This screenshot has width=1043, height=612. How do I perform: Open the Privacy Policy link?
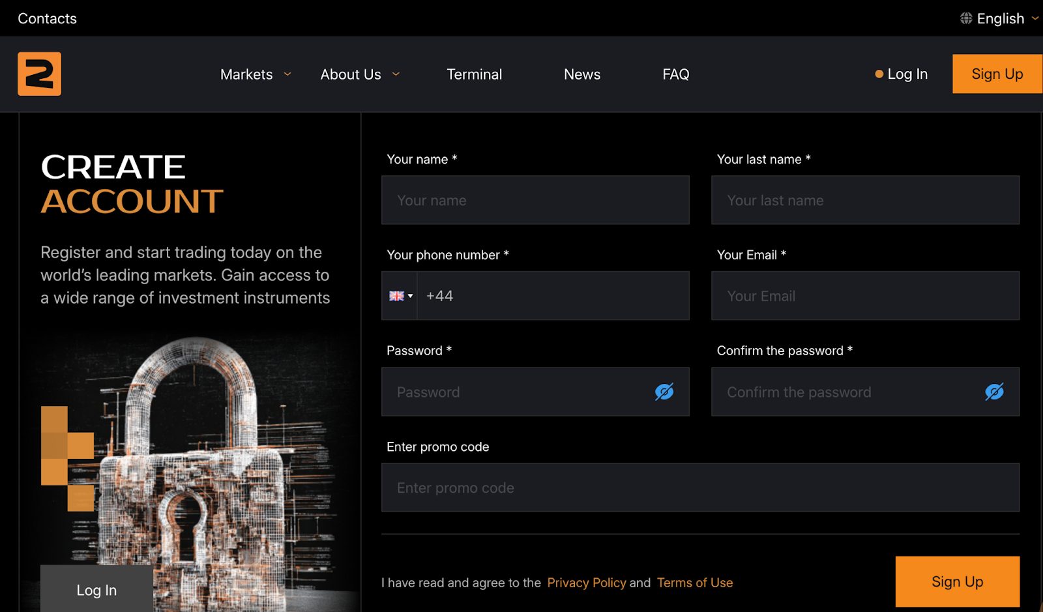click(586, 583)
